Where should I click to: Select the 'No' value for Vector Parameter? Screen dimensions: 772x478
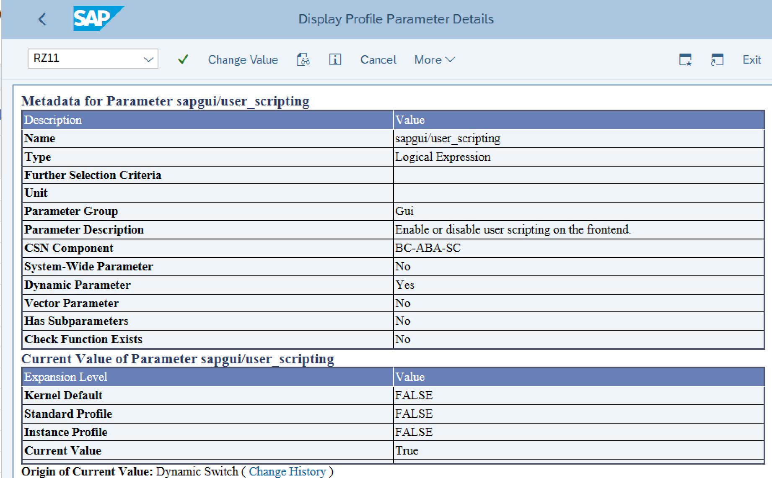403,303
